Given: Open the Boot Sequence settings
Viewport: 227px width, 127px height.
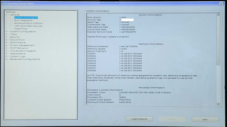Looking at the screenshot, I should [x=23, y=20].
